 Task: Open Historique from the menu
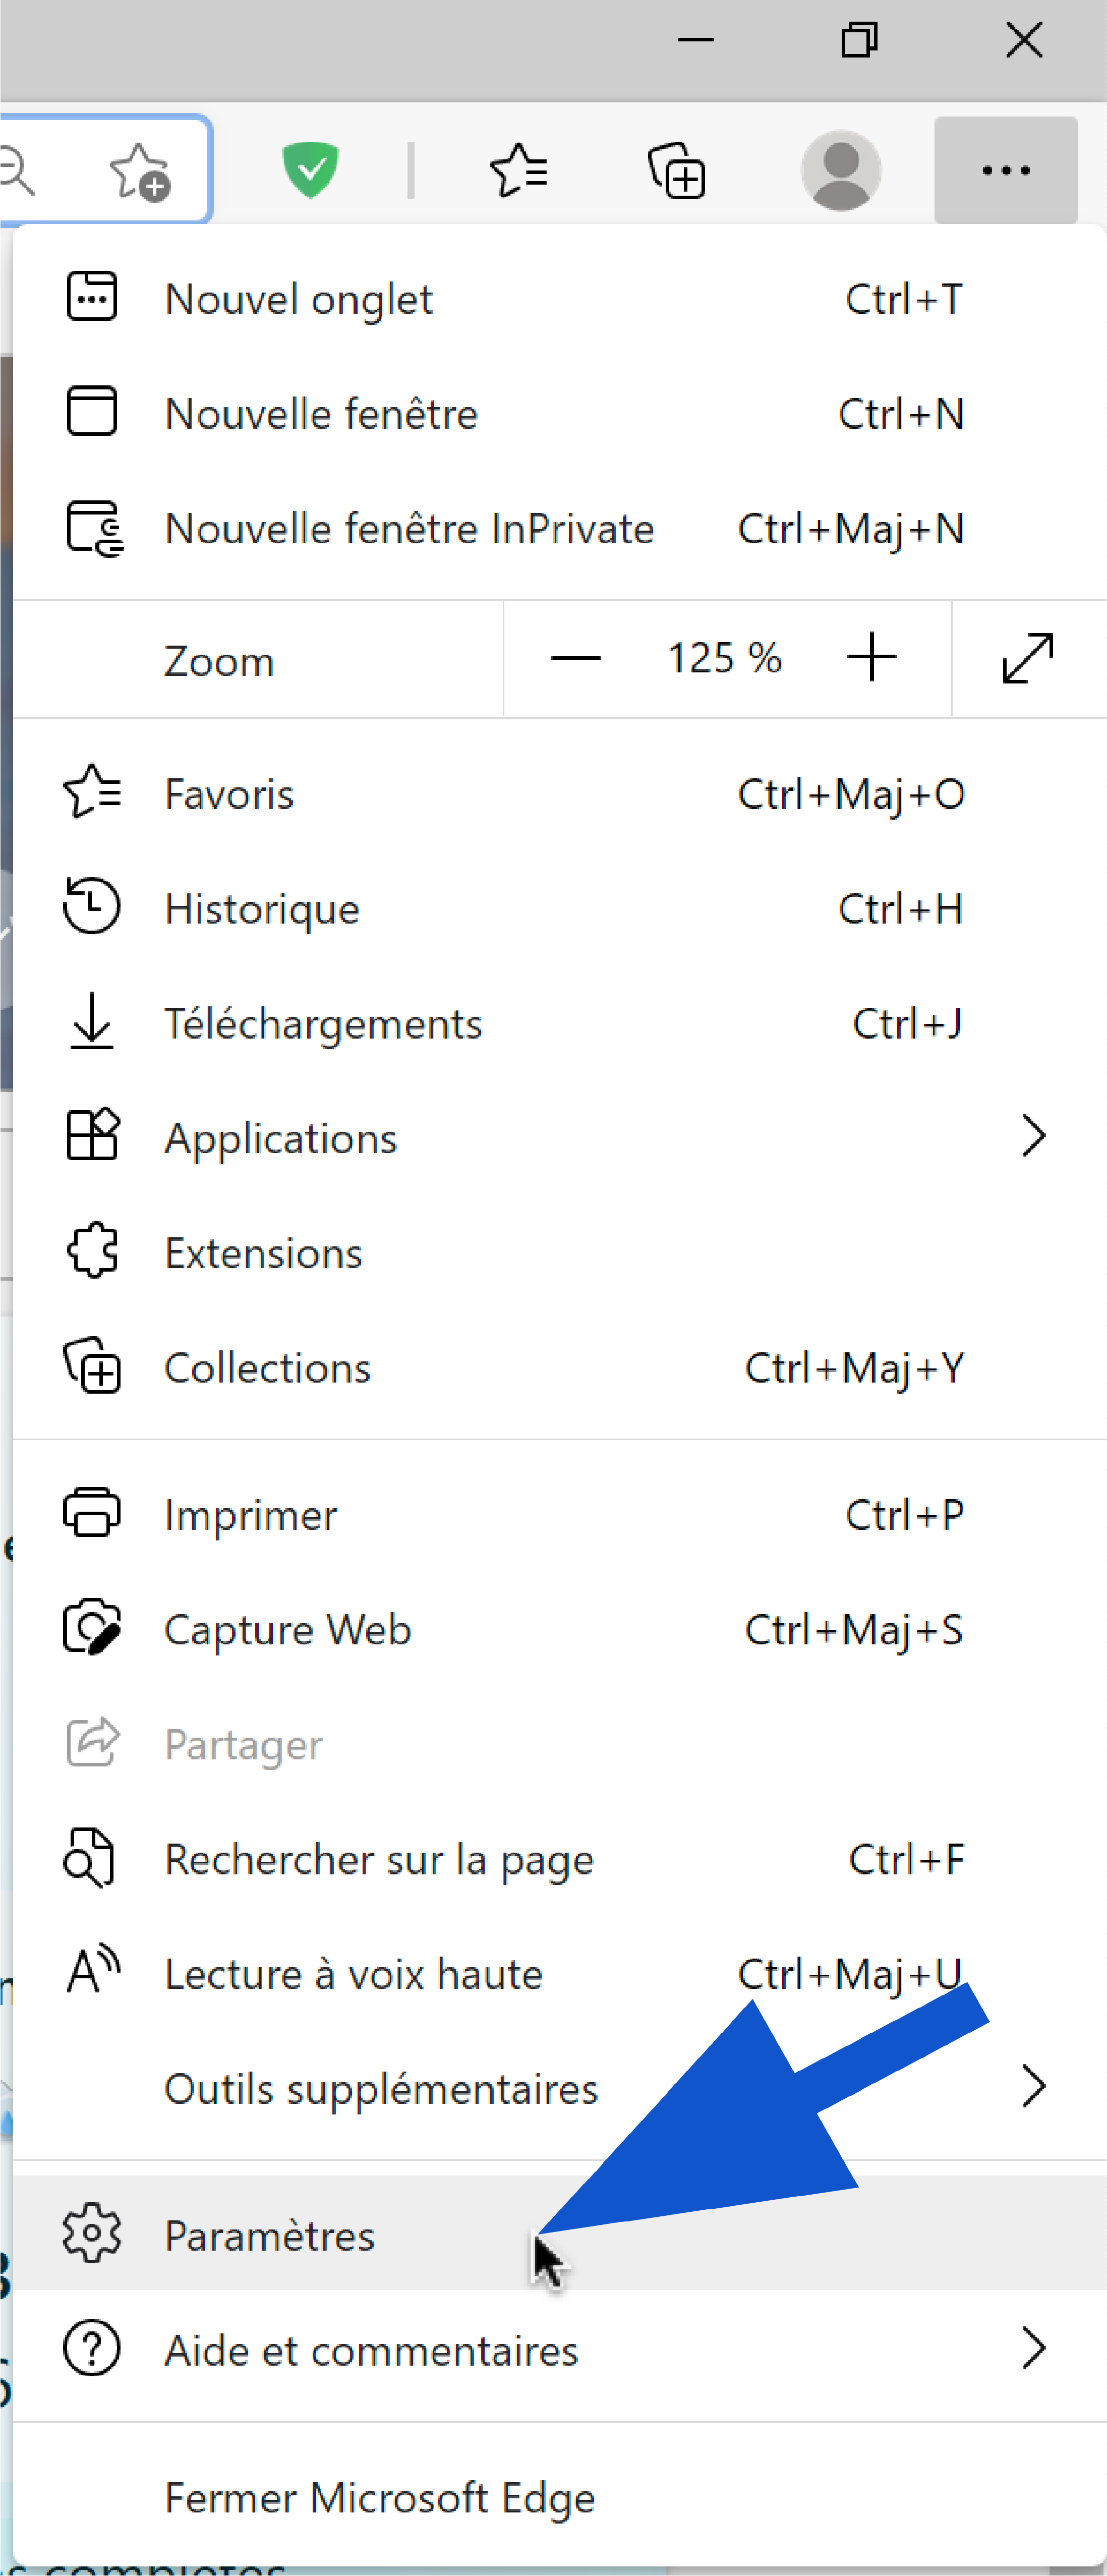click(560, 908)
